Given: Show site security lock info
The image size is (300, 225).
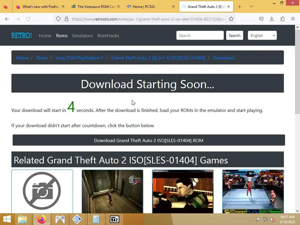Looking at the screenshot, I should click(67, 19).
